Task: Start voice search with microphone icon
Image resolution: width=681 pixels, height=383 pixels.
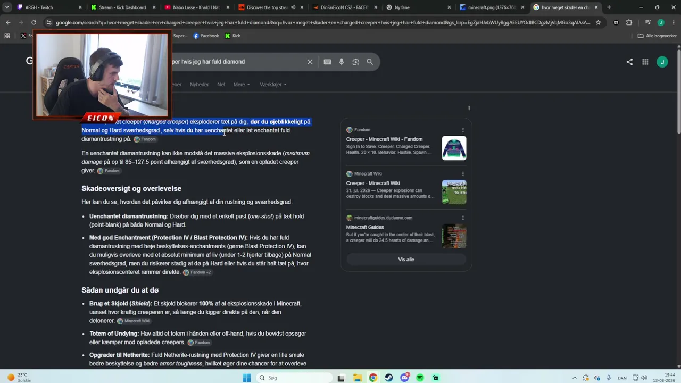Action: [342, 62]
